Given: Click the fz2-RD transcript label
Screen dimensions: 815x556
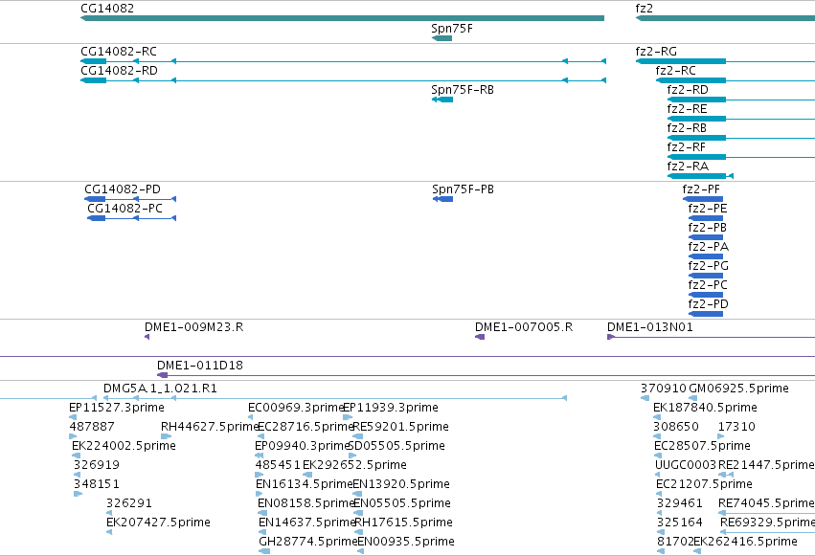Looking at the screenshot, I should pos(688,90).
